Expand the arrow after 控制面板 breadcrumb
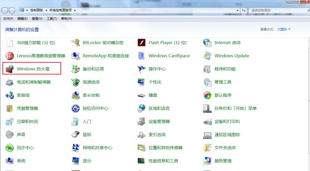This screenshot has width=310, height=171. coord(46,10)
